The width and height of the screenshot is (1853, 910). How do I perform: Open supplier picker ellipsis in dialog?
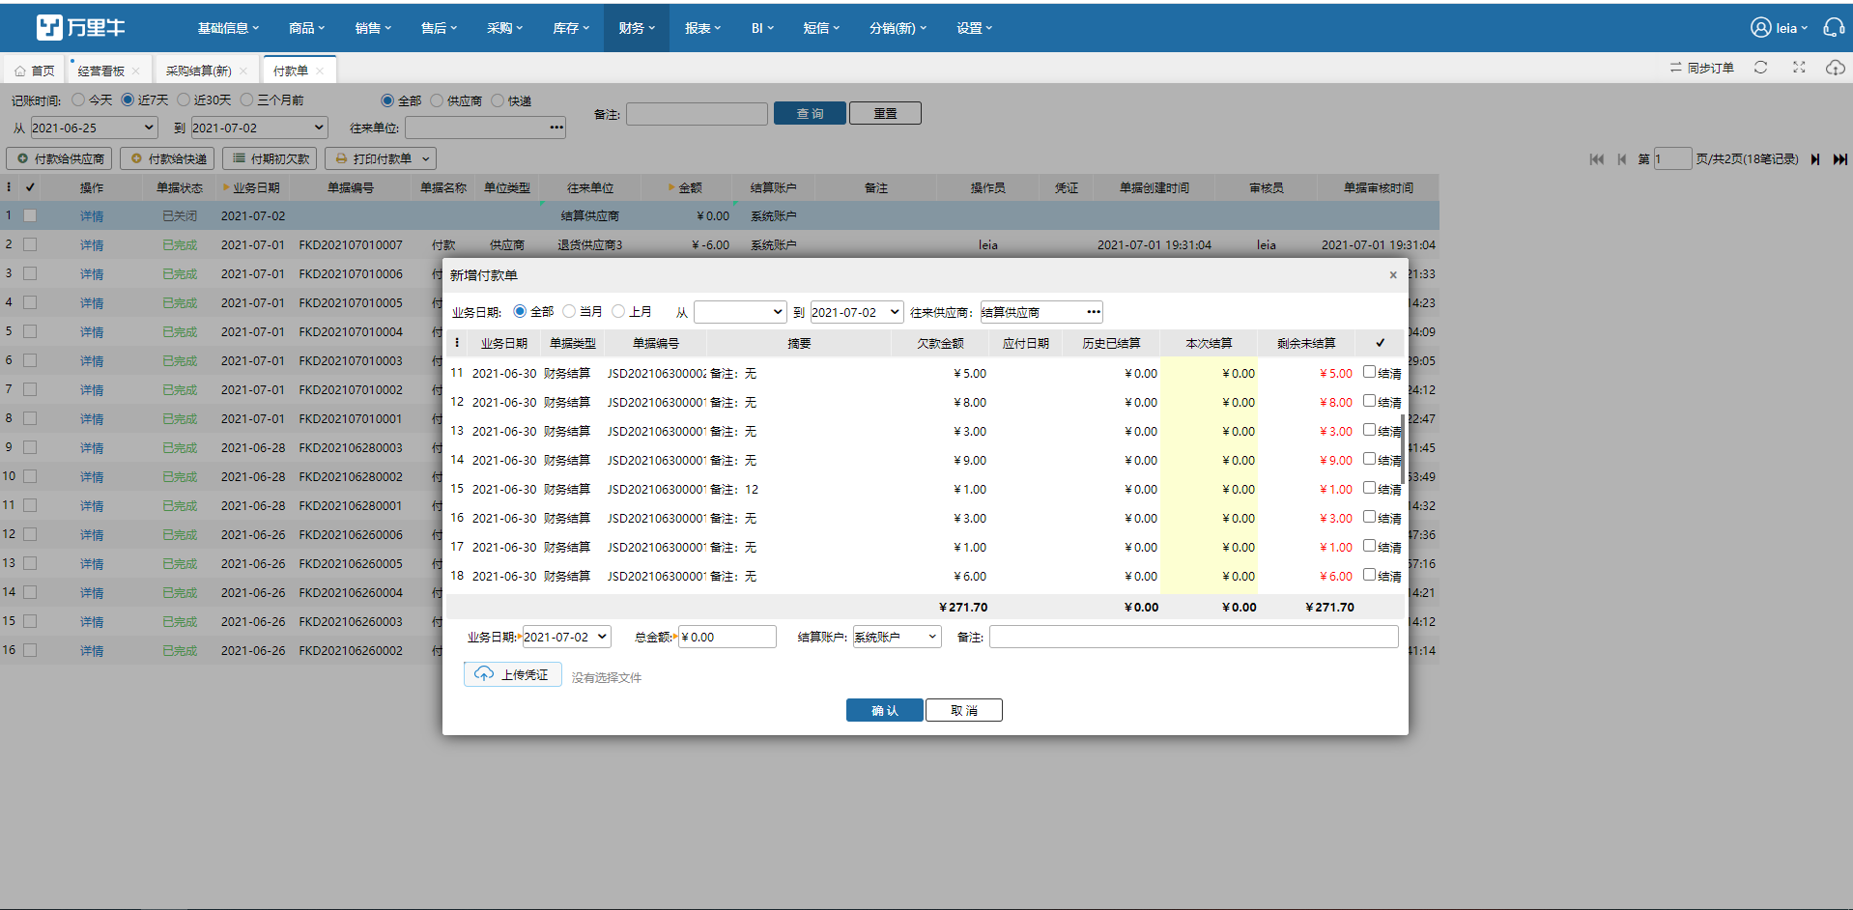tap(1093, 312)
